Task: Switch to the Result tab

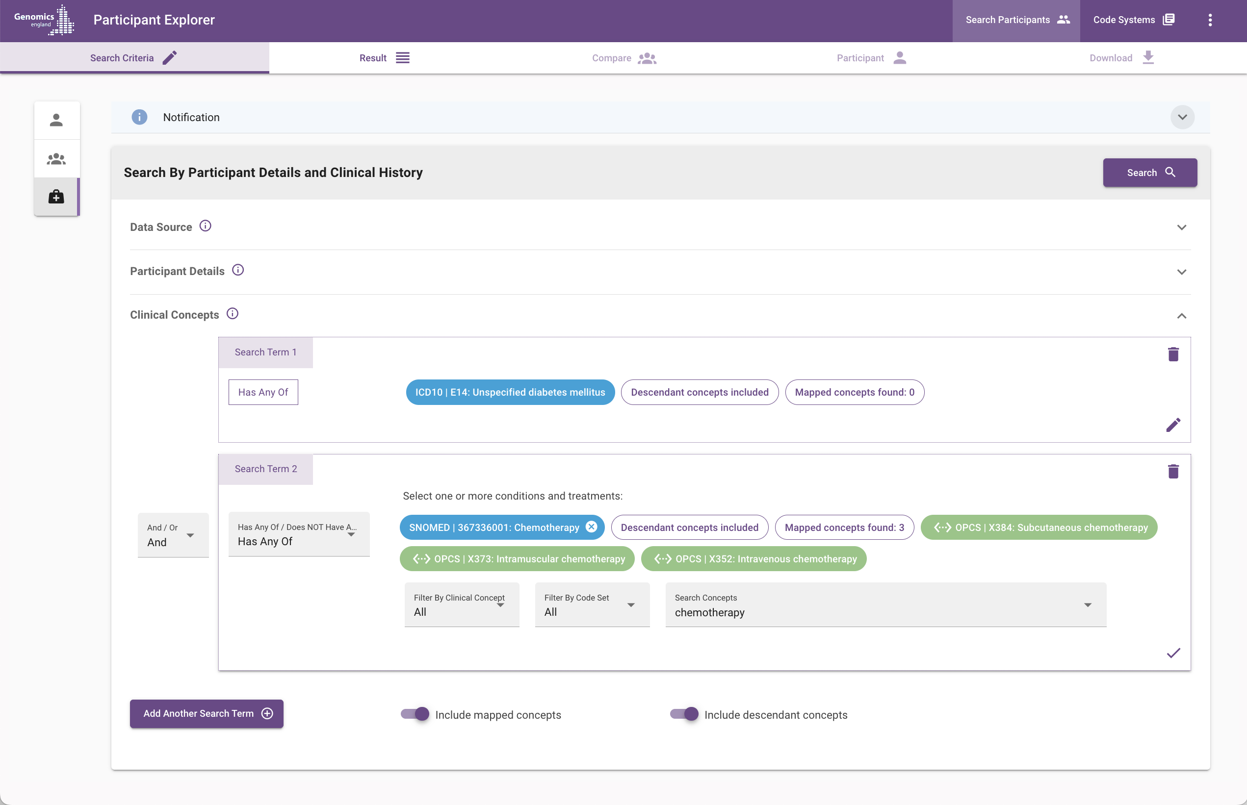Action: (x=384, y=58)
